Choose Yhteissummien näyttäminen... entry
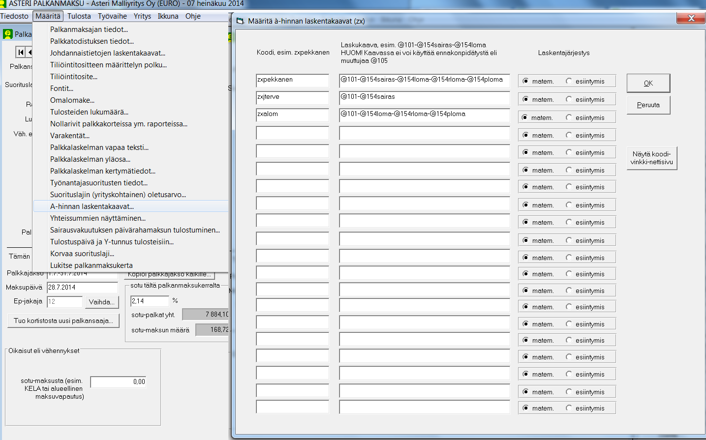Image resolution: width=706 pixels, height=440 pixels. 131,218
